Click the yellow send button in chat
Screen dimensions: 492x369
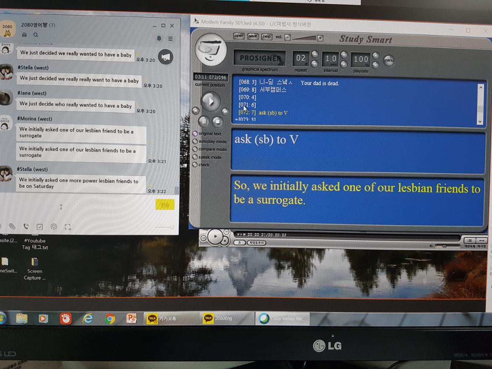[165, 205]
